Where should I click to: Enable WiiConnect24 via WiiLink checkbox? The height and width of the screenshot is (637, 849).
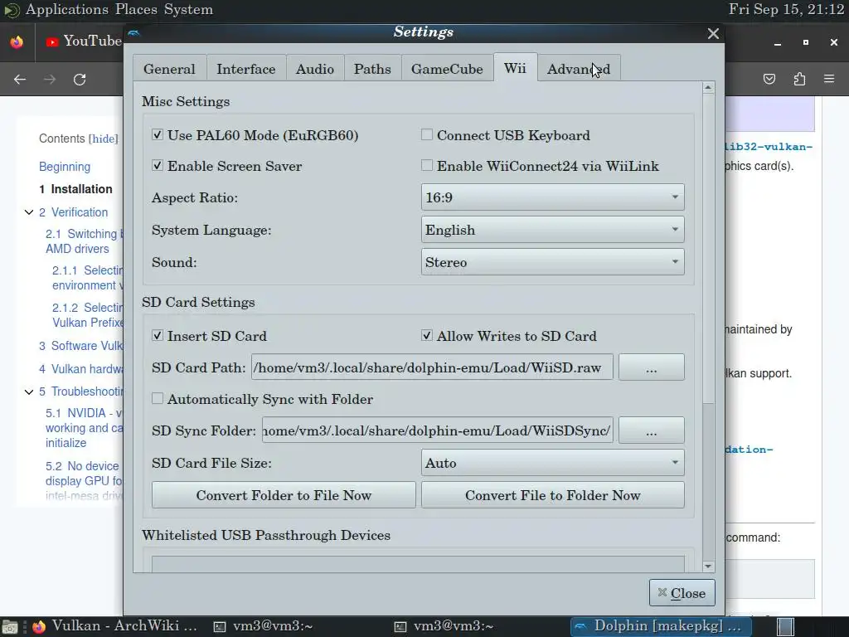[427, 165]
